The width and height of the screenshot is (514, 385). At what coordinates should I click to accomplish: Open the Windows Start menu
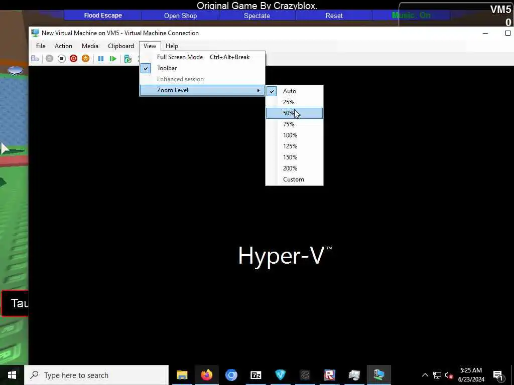(12, 375)
